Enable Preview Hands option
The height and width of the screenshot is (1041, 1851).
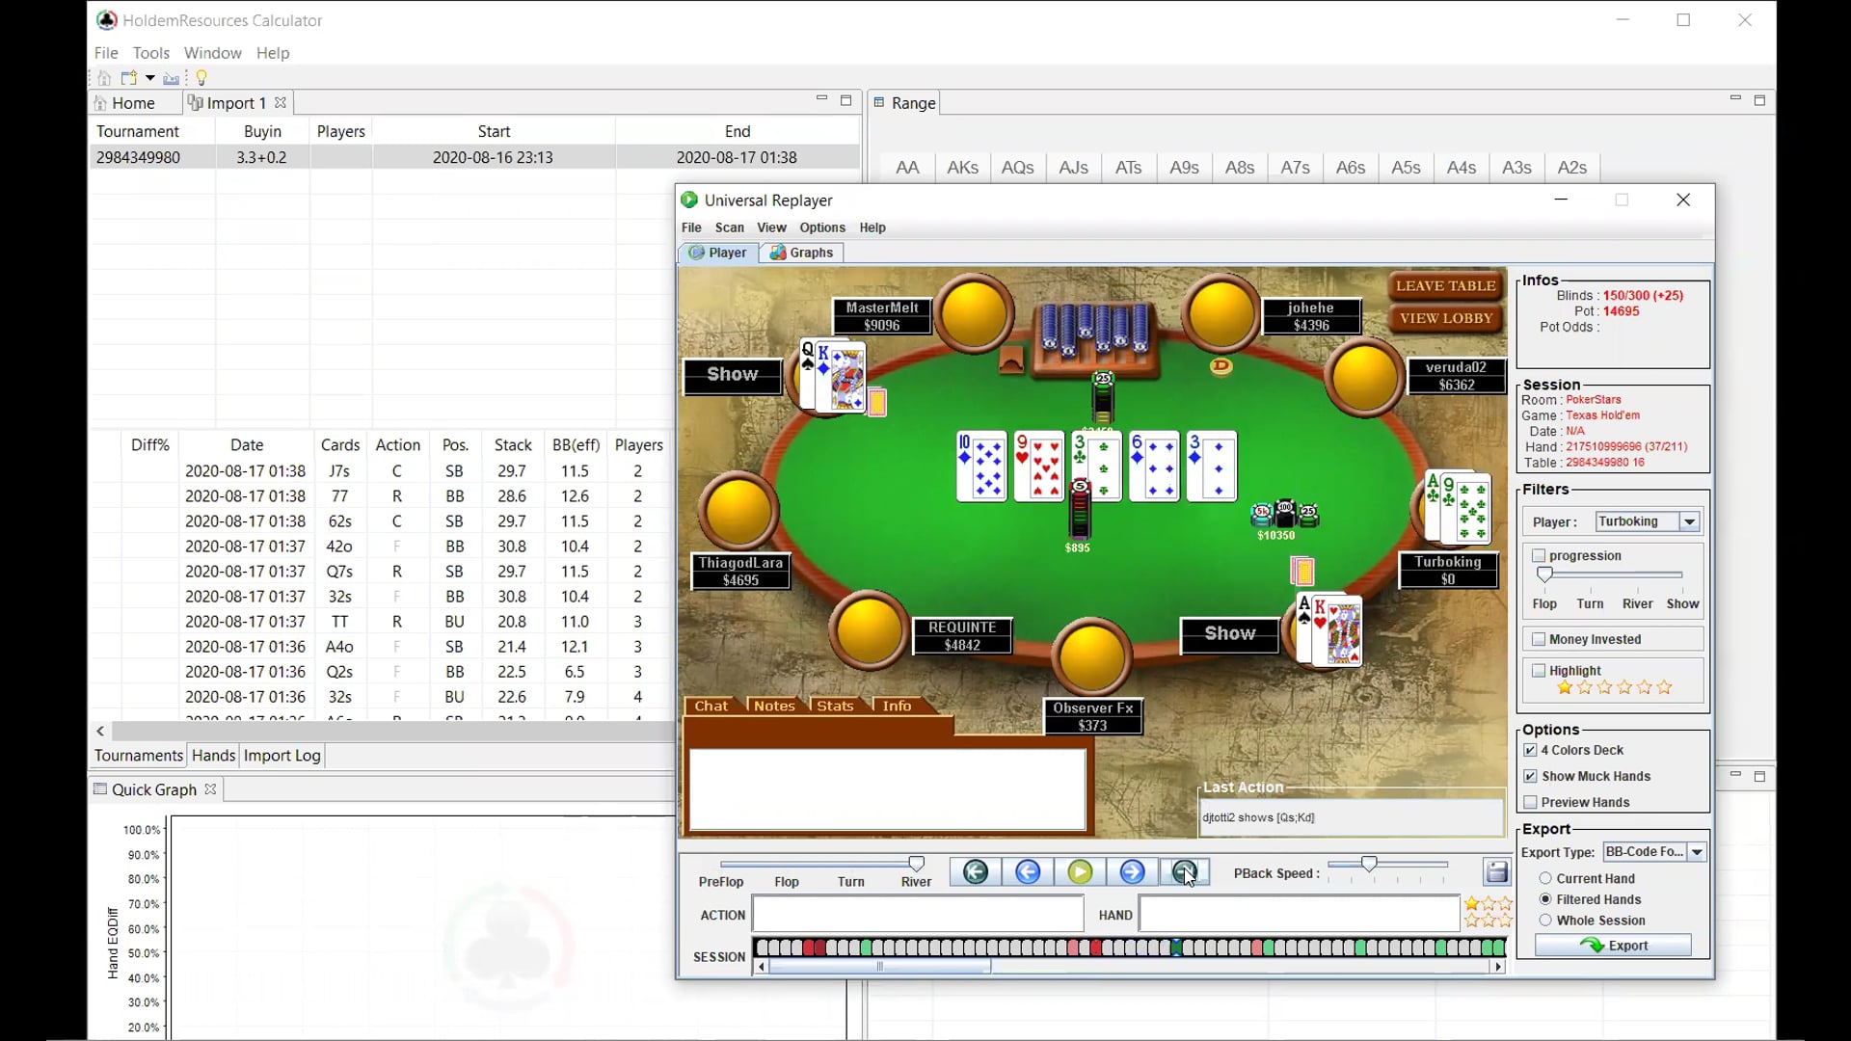[1530, 802]
